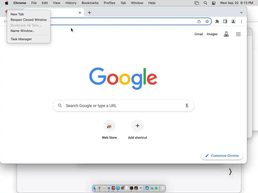Viewport: 258px width, 193px height.
Task: Click the search magnifier in the Google box
Action: [x=60, y=106]
